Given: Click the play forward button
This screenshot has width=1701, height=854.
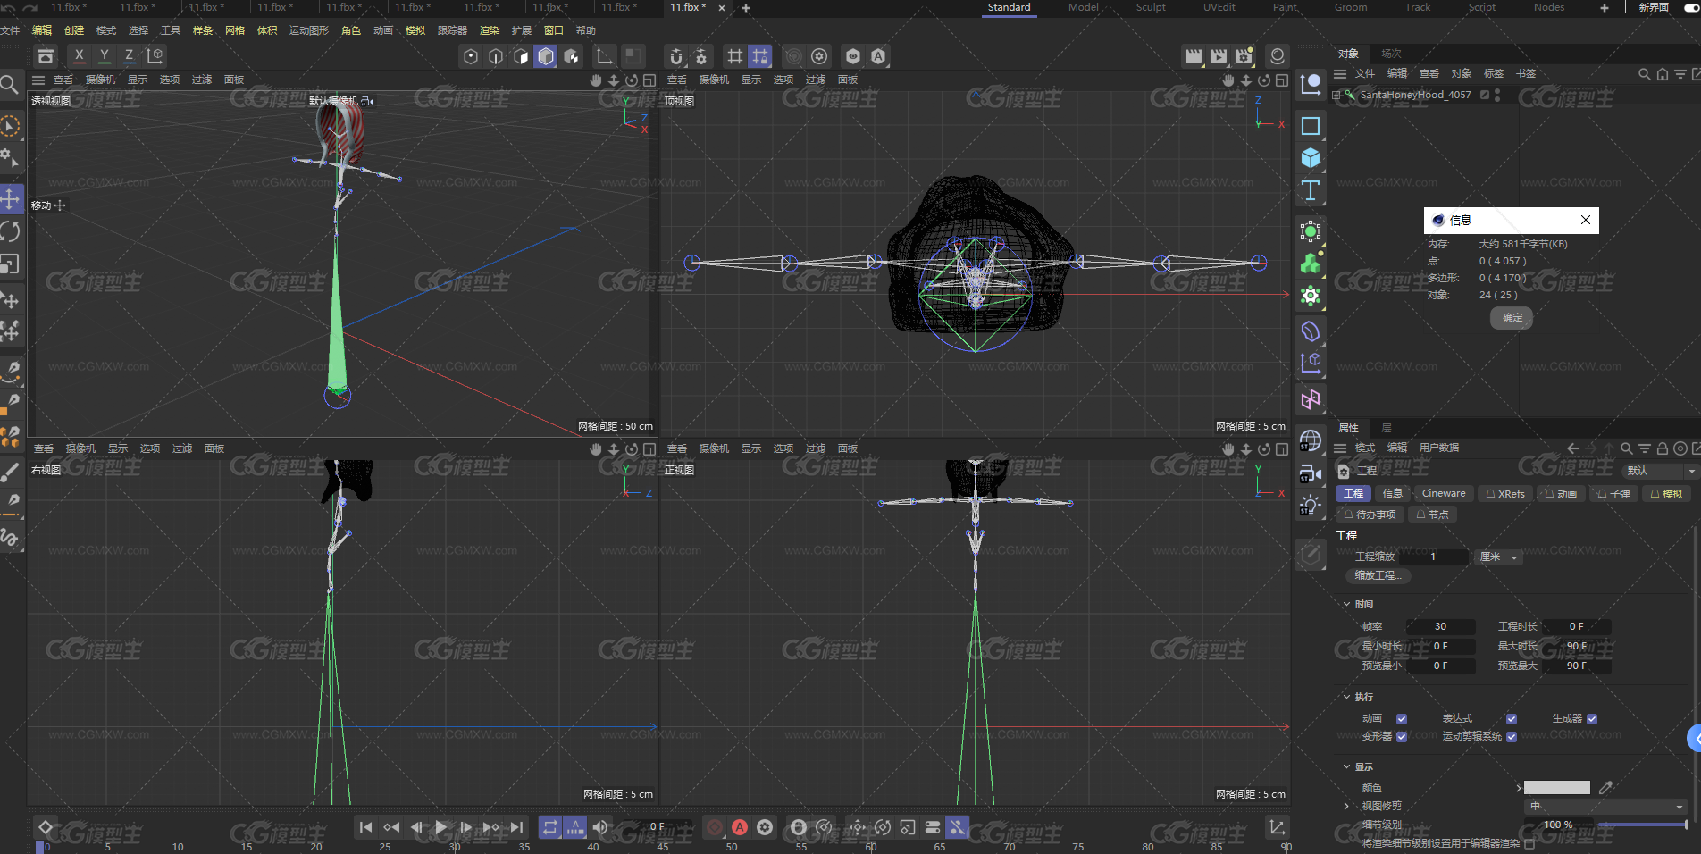Looking at the screenshot, I should [x=441, y=828].
